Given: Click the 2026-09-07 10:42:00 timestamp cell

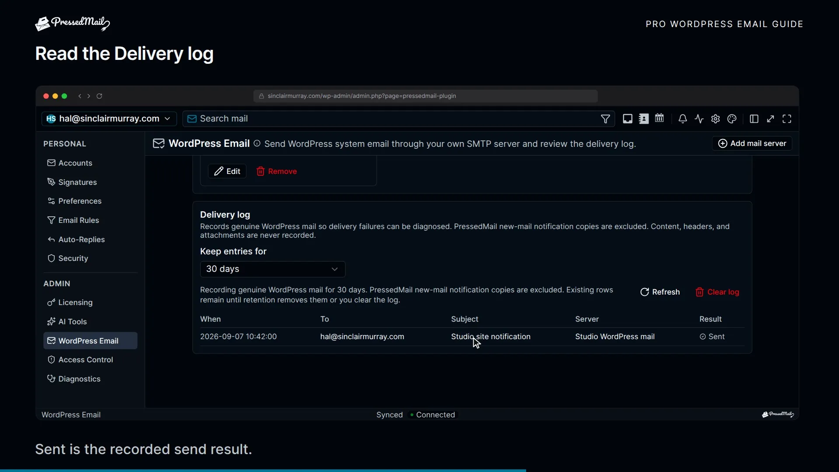Looking at the screenshot, I should (x=238, y=337).
